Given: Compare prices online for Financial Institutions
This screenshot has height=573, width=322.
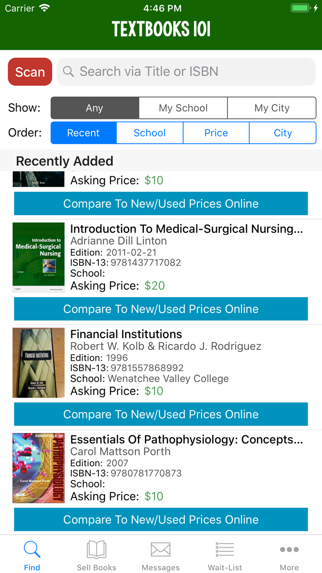Looking at the screenshot, I should coord(161,414).
